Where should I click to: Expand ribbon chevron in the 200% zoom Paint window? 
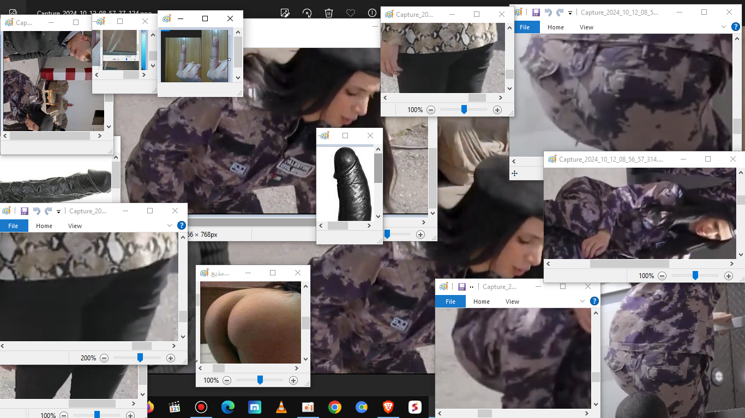[170, 225]
